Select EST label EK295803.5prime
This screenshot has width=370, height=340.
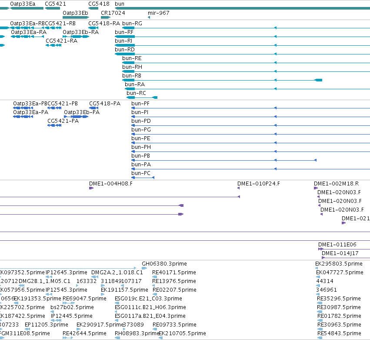(x=339, y=264)
